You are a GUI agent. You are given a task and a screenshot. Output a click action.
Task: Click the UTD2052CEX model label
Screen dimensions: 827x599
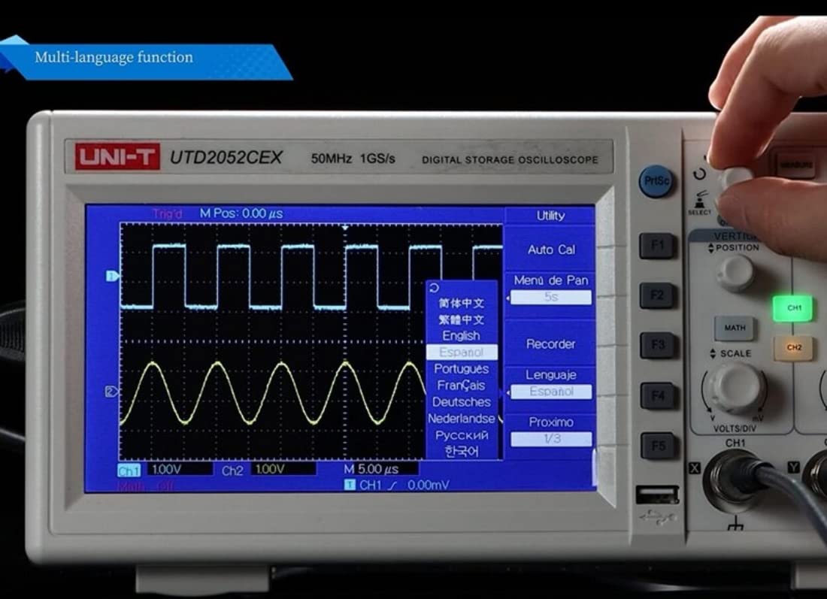[226, 157]
